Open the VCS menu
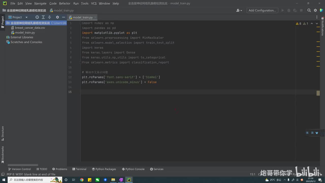Screen dimensions: 325x183 (94, 3)
